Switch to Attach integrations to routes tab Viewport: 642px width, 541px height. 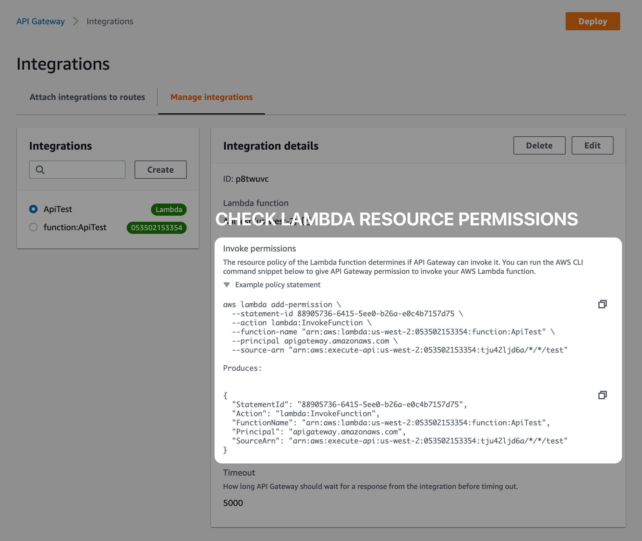tap(87, 97)
